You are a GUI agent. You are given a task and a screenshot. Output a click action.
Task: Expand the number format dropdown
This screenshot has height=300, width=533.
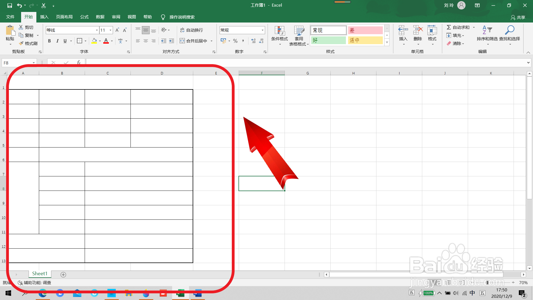click(x=262, y=30)
